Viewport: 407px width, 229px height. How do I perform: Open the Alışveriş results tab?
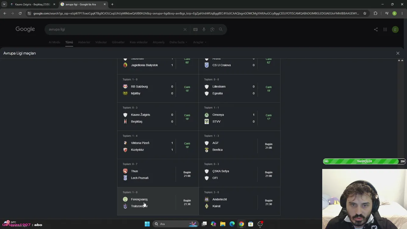pos(159,42)
